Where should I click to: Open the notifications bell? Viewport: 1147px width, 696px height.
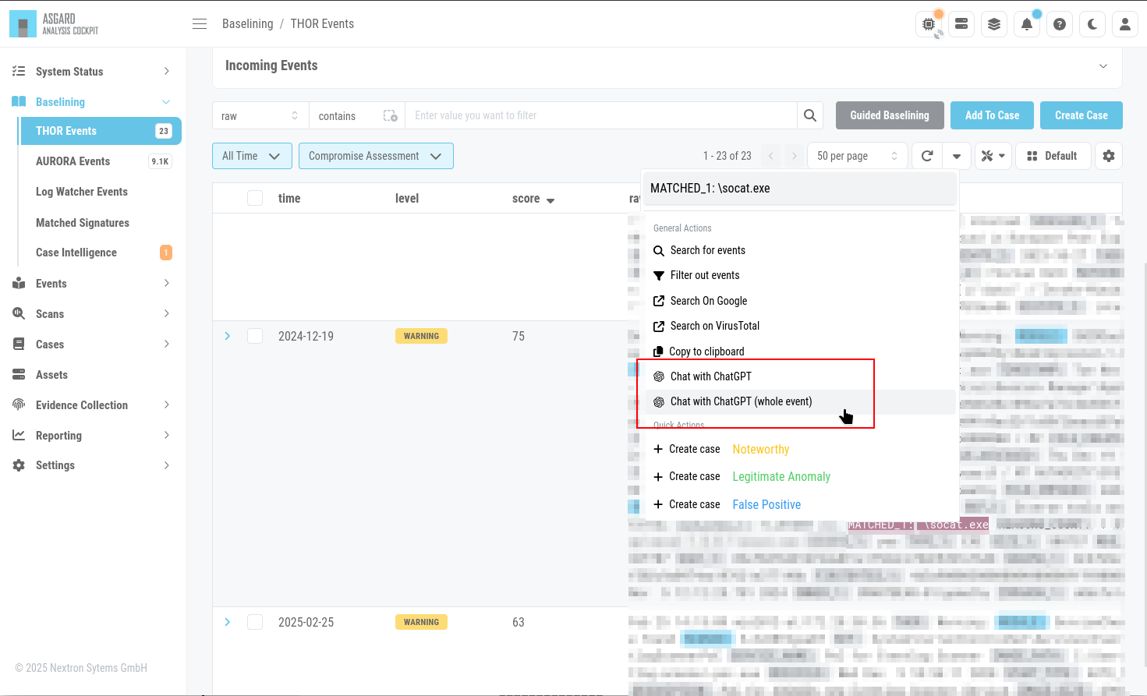coord(1027,24)
